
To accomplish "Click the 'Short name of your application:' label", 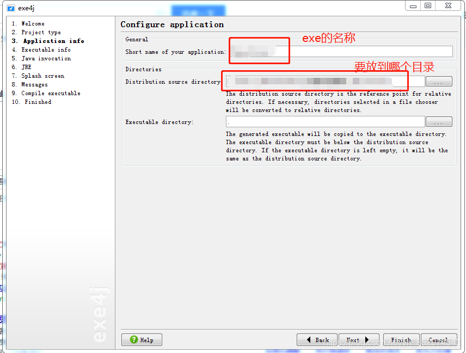I will click(x=176, y=52).
